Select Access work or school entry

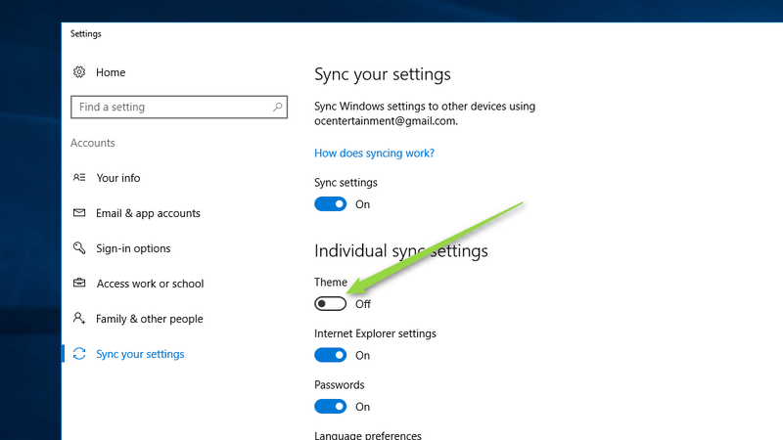tap(150, 284)
